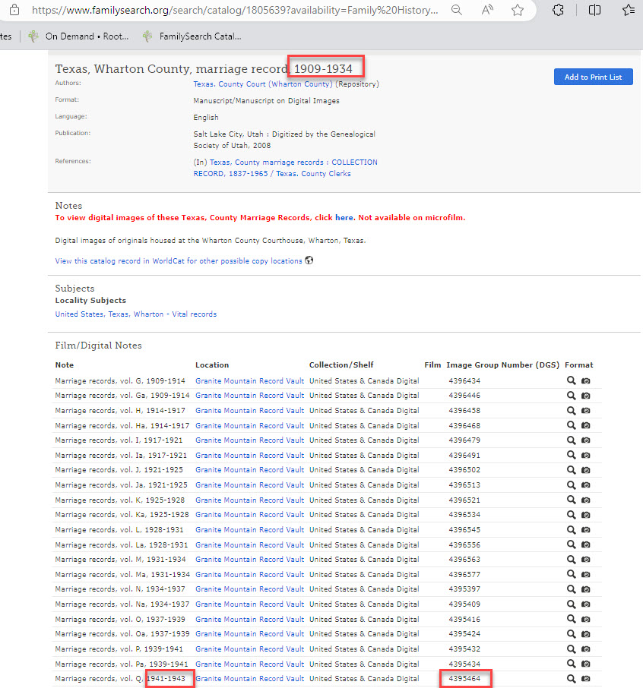Click the image group number 4395464
Viewport: 643px width, 688px height.
point(464,679)
